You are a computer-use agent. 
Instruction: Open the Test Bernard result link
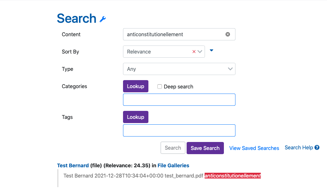tap(73, 166)
